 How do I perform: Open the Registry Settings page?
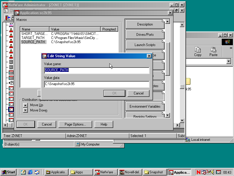pyautogui.click(x=145, y=115)
